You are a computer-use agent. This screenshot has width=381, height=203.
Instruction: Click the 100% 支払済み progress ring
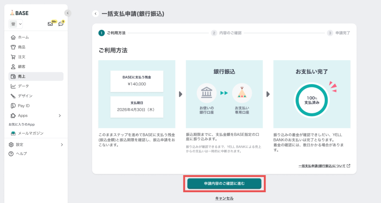[311, 100]
